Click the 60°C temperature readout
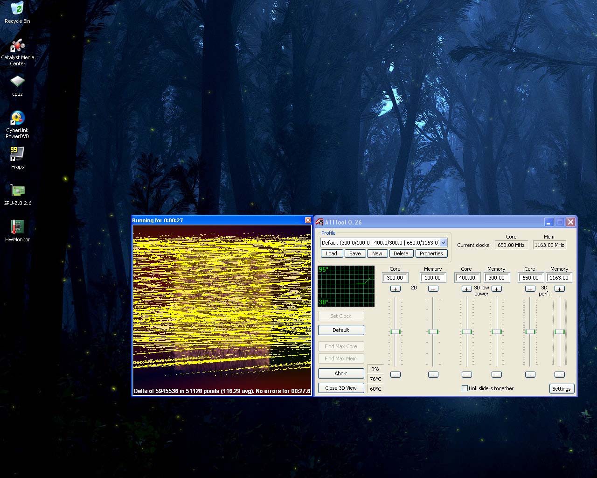This screenshot has width=597, height=478. click(375, 389)
